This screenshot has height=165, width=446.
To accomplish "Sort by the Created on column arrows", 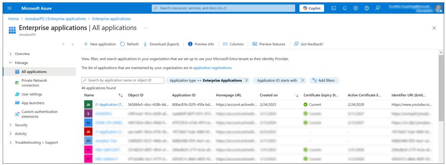I will point(296,95).
